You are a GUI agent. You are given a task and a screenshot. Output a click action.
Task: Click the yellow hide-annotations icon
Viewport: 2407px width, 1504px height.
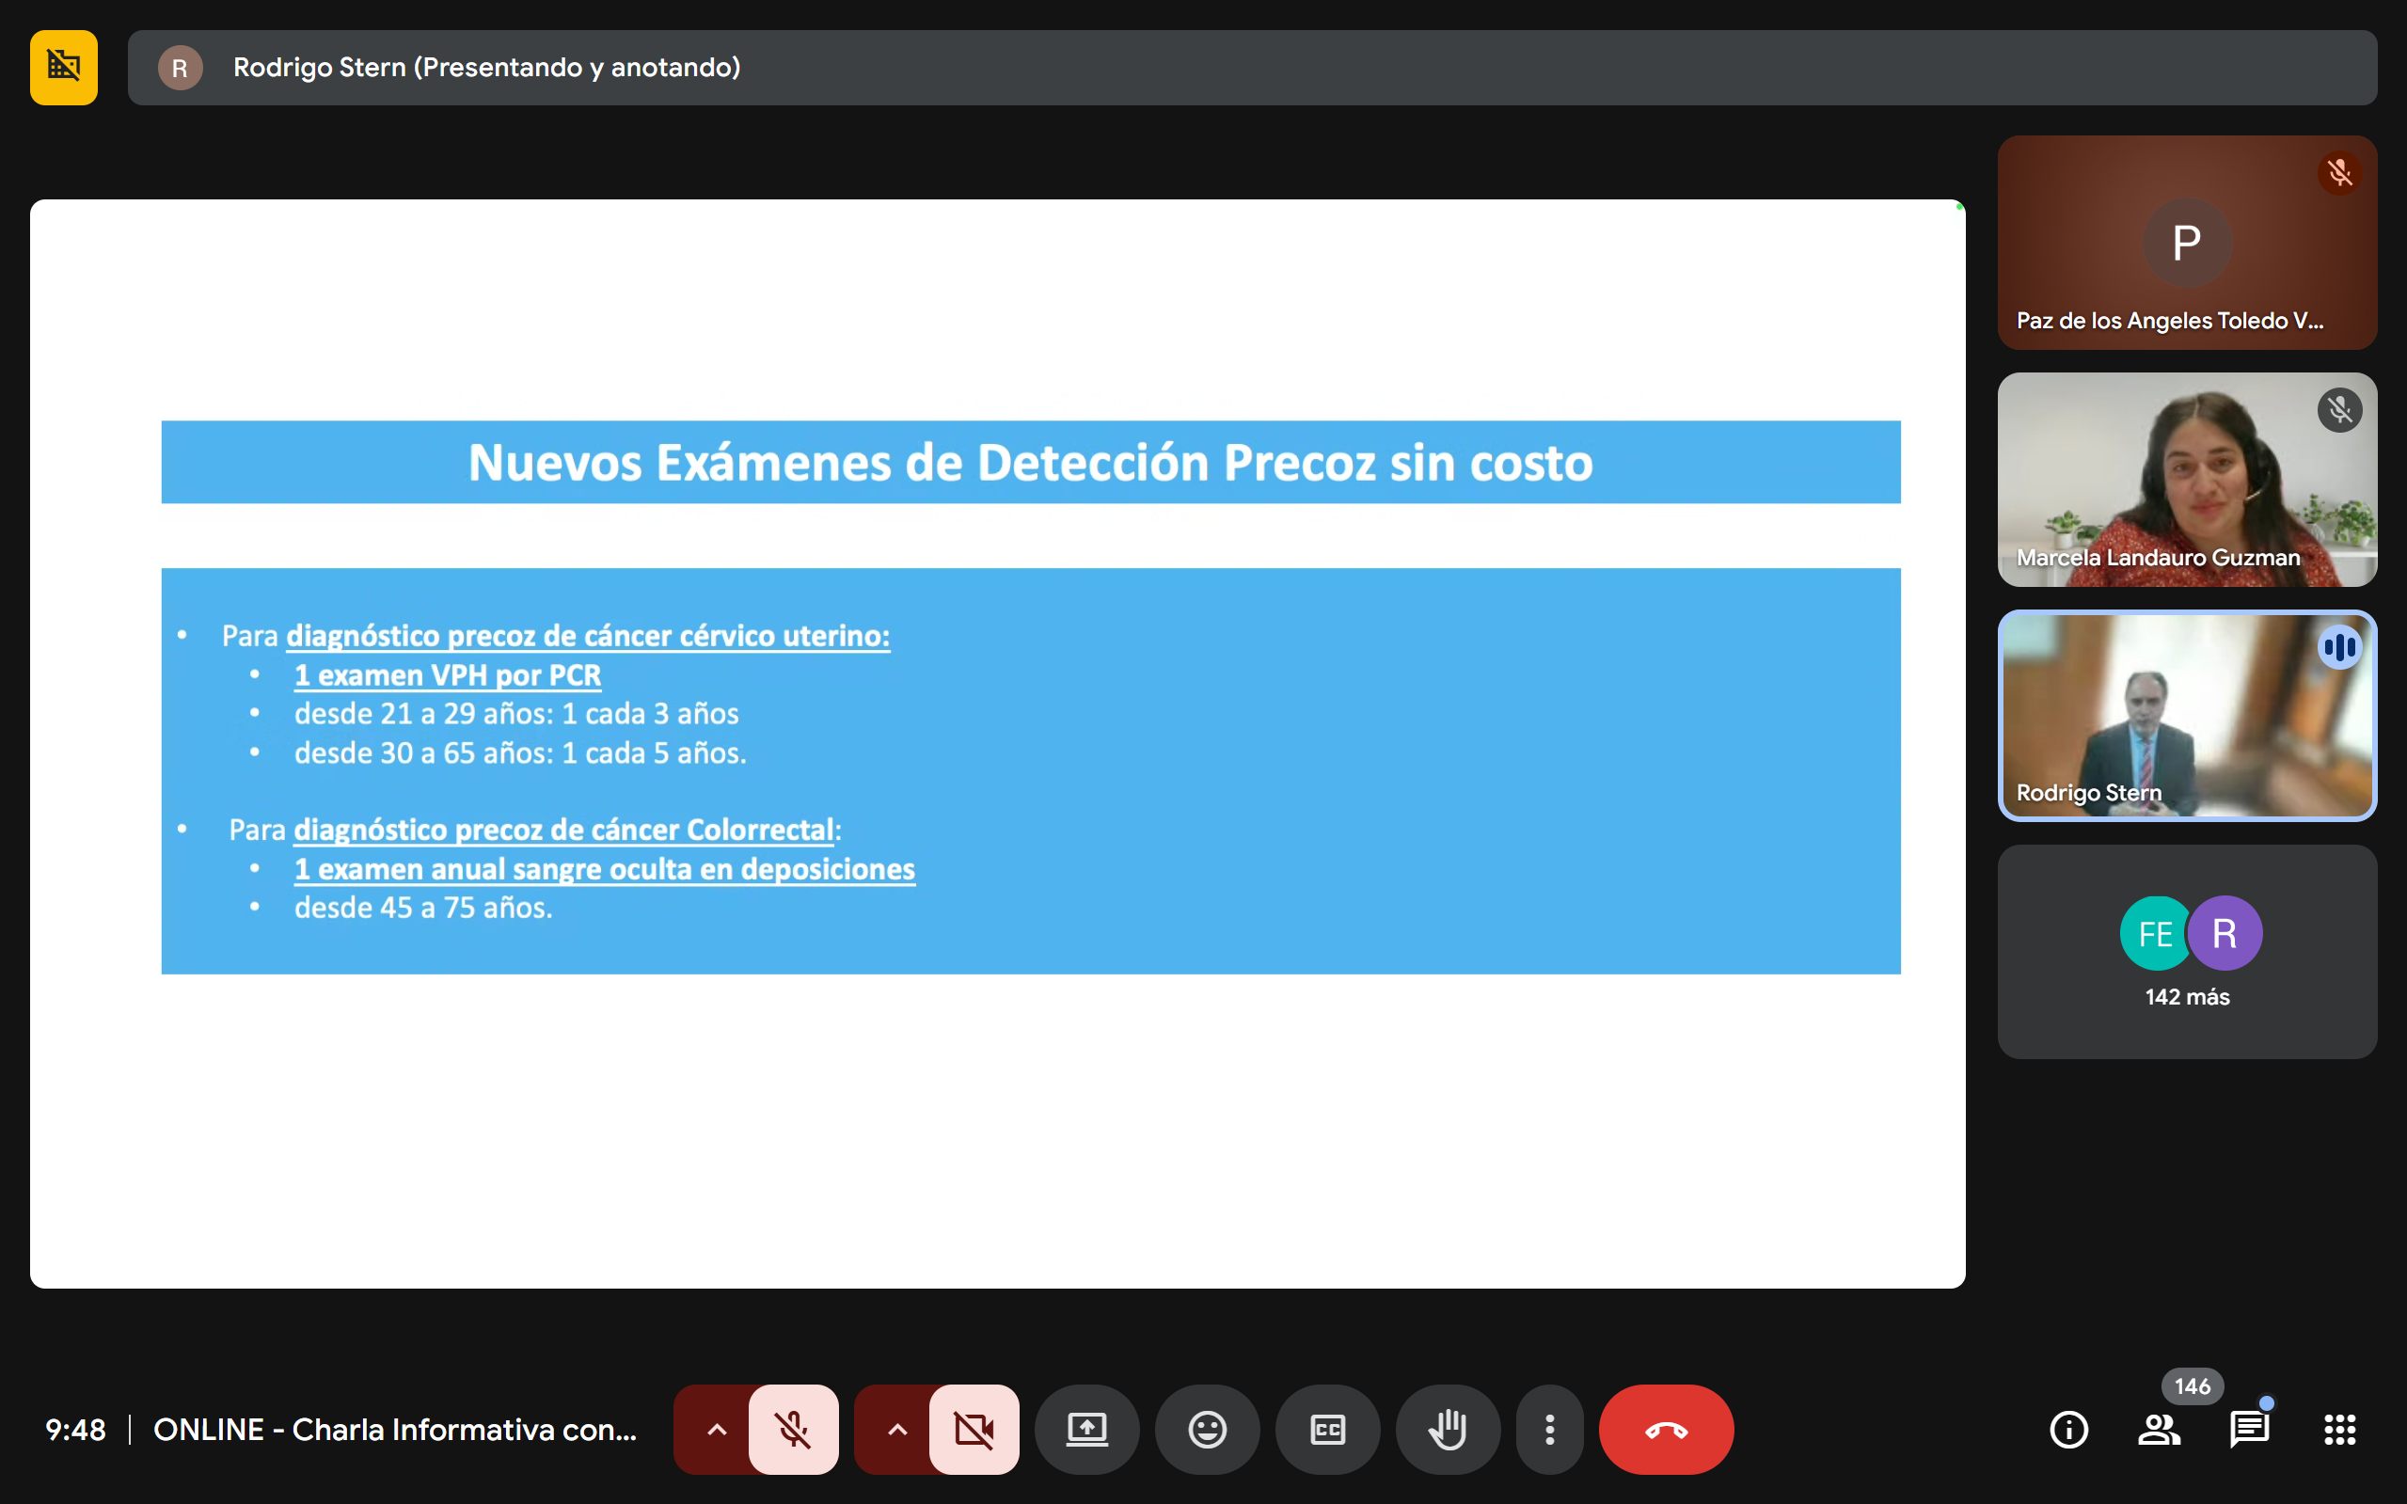tap(64, 68)
